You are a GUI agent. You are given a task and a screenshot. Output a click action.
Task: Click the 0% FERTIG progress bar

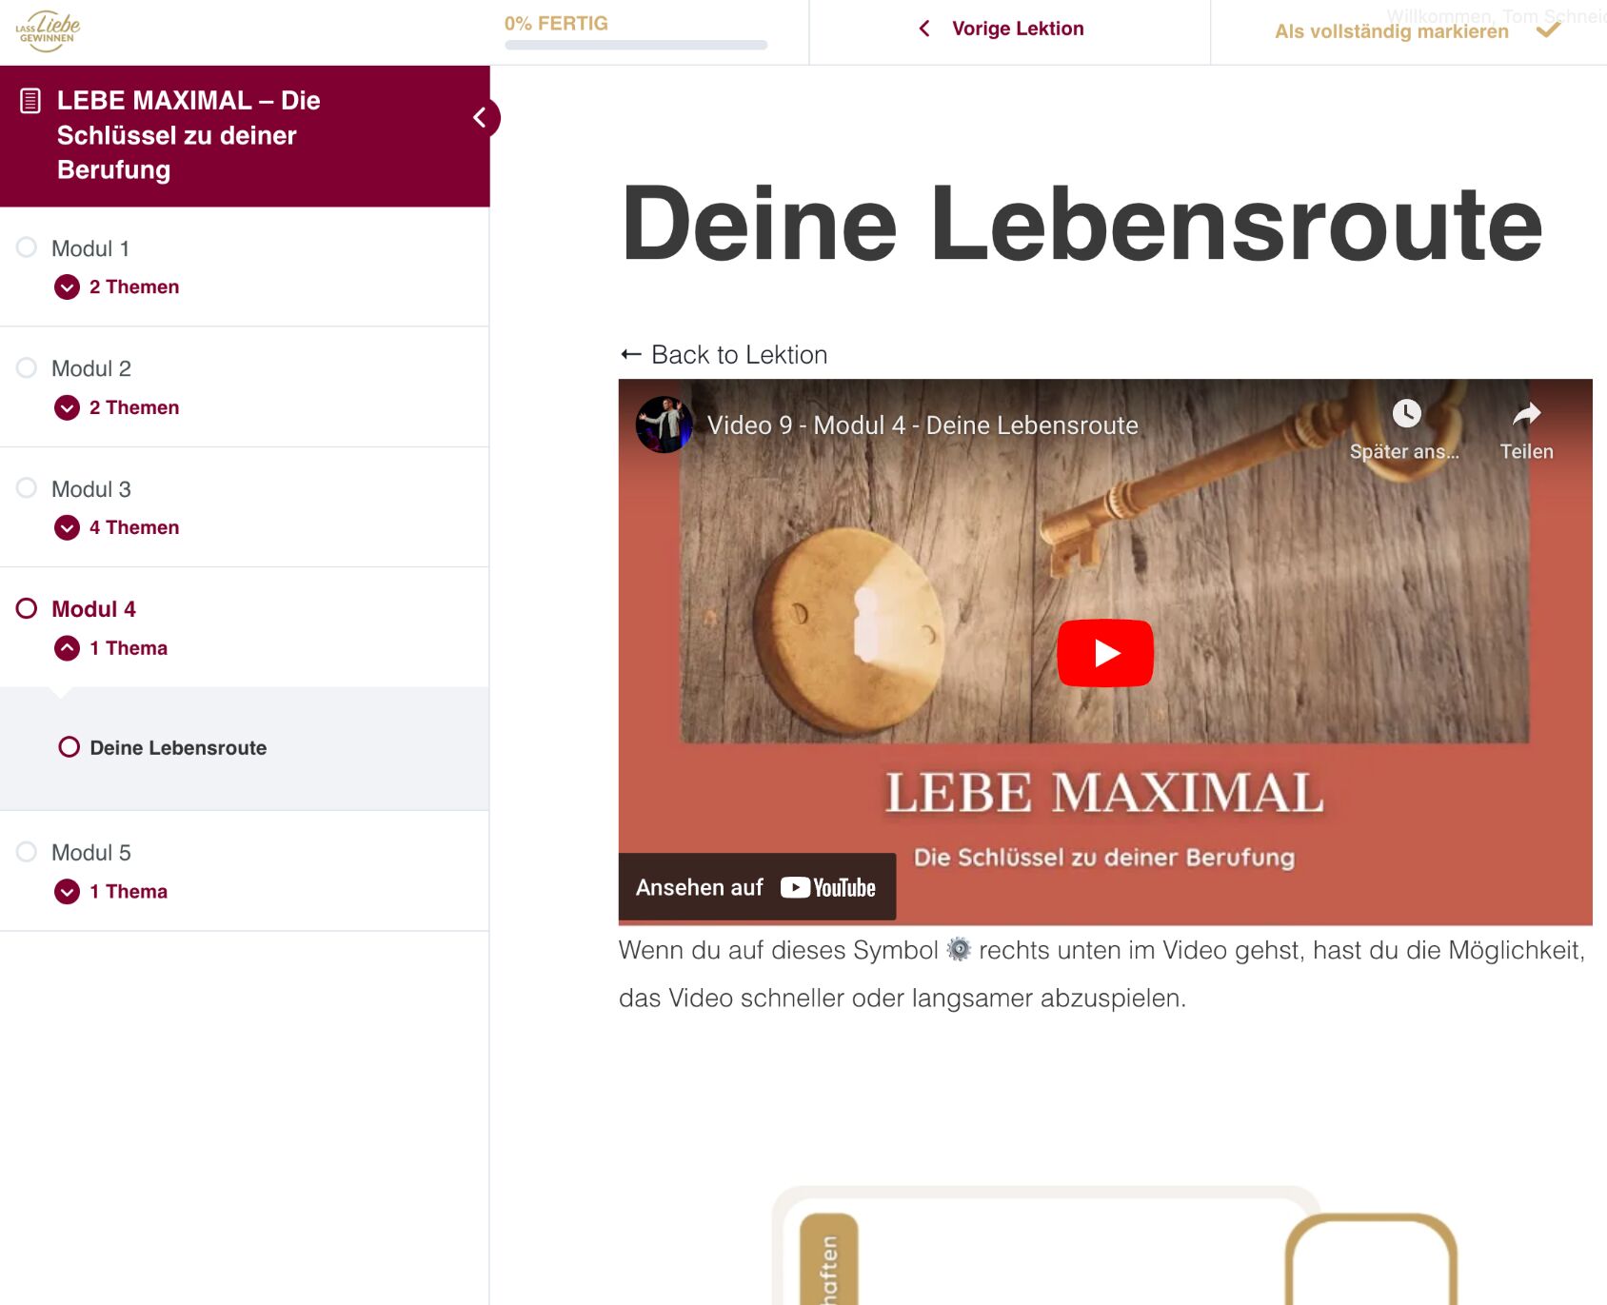[x=636, y=45]
